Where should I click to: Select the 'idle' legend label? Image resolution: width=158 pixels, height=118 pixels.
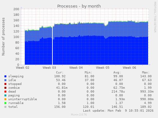click(x=12, y=80)
